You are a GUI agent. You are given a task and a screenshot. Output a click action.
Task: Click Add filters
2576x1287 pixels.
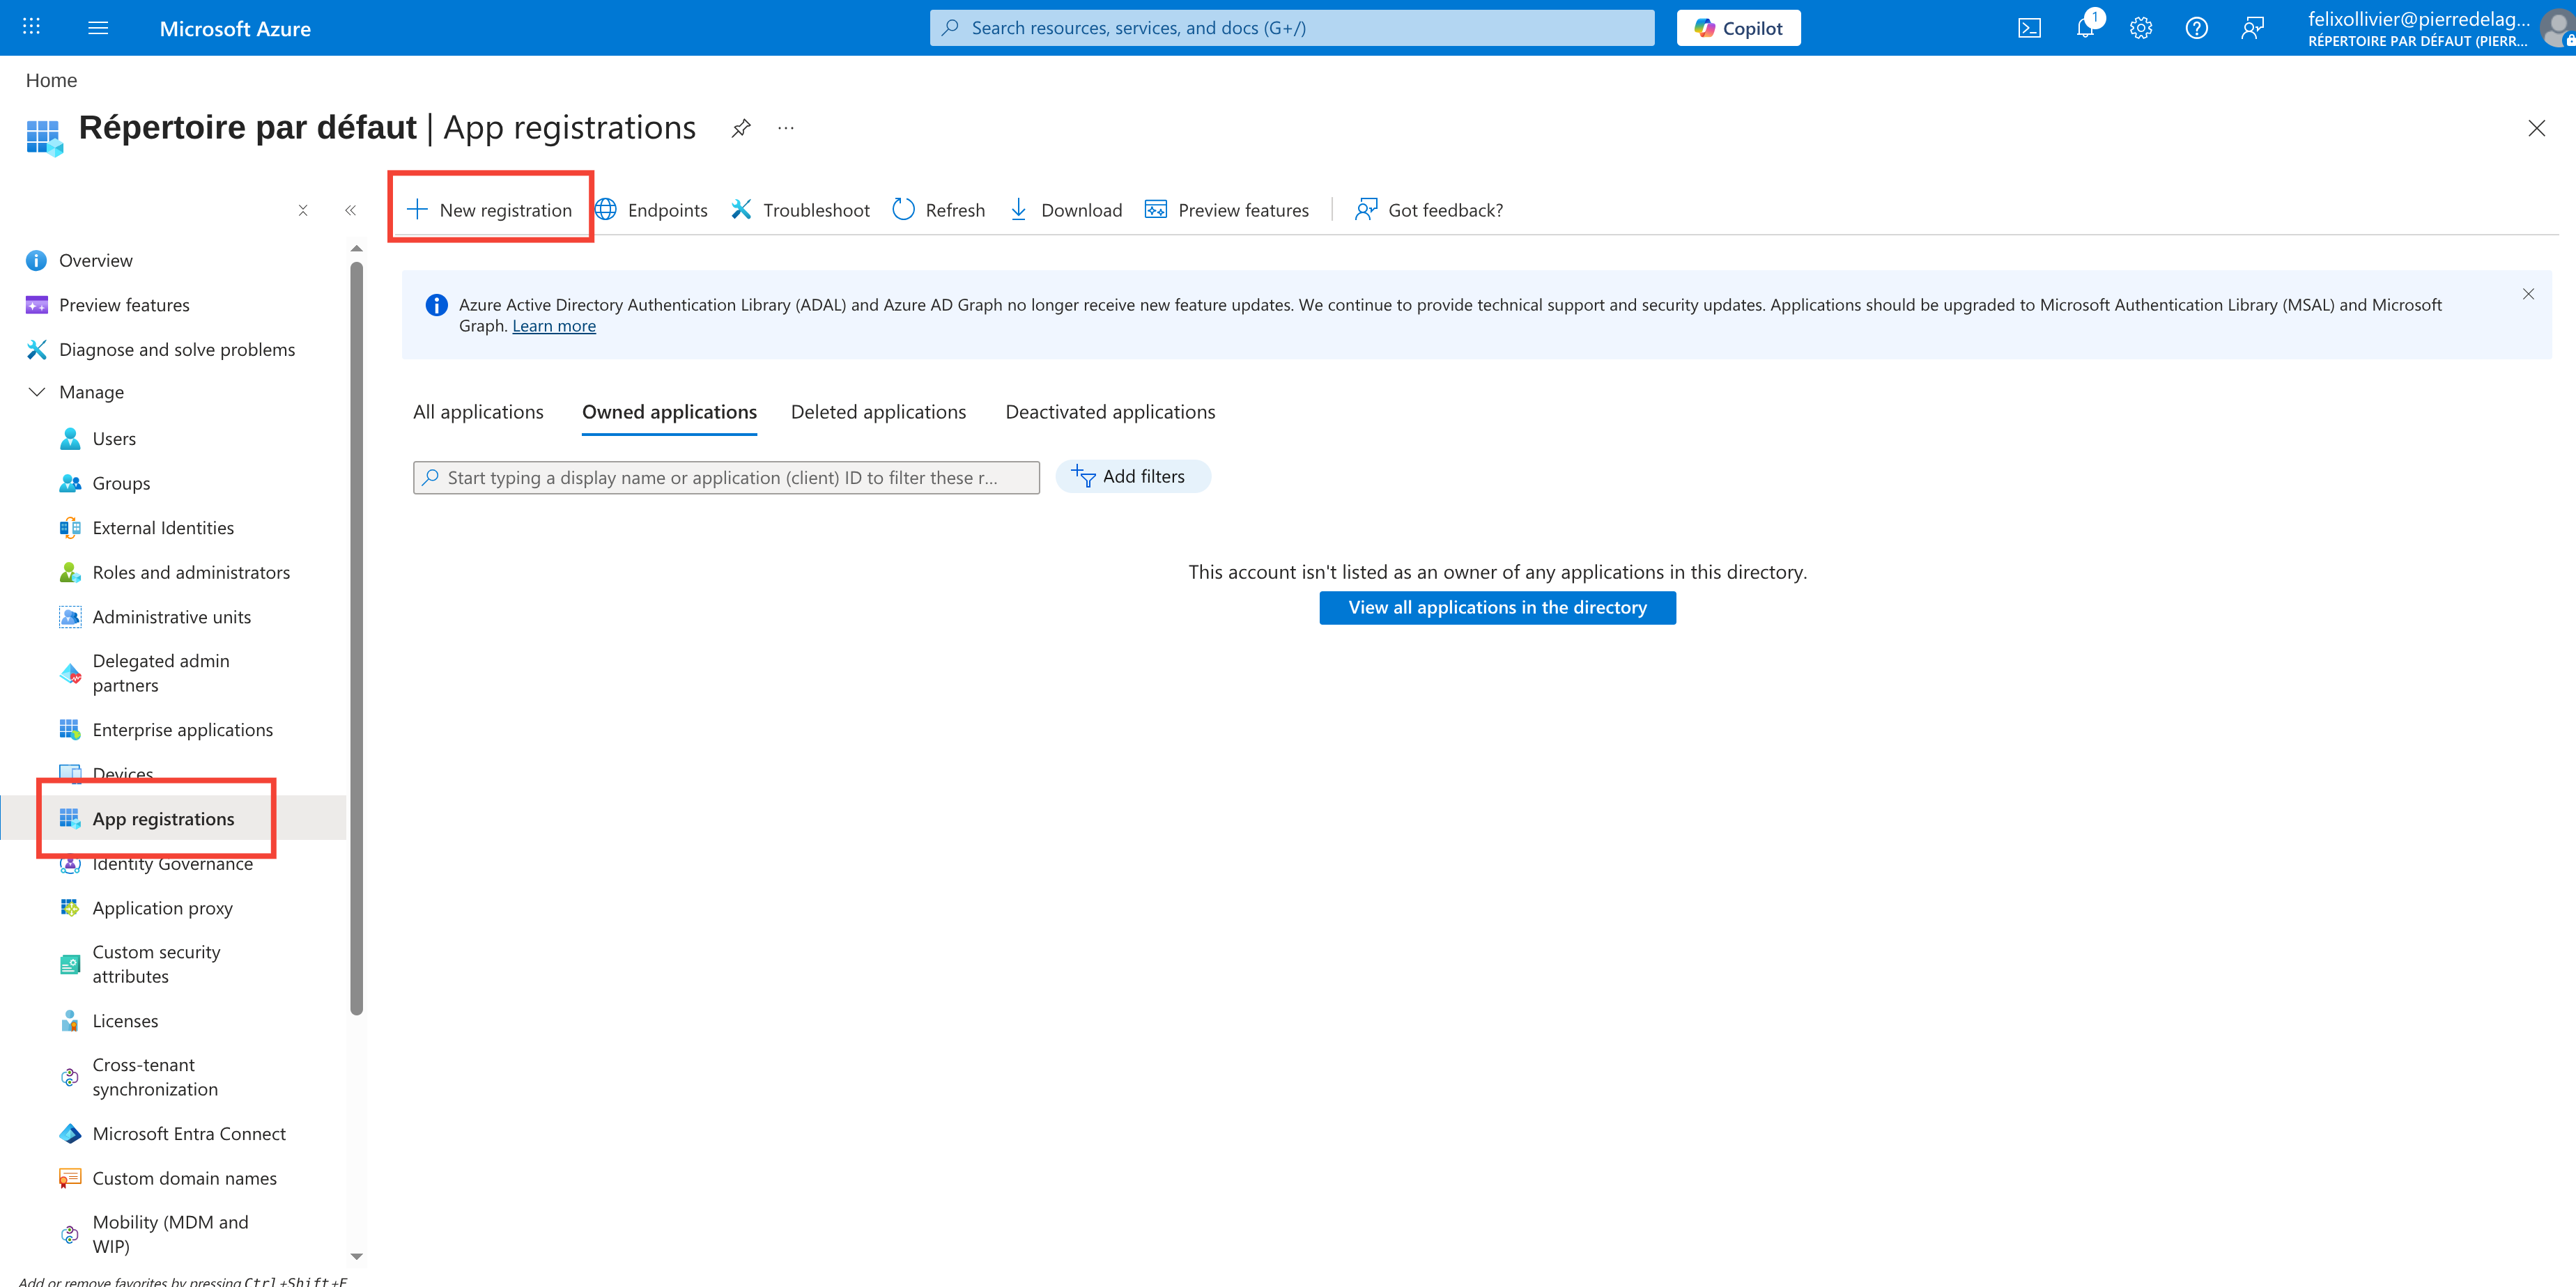click(1133, 476)
